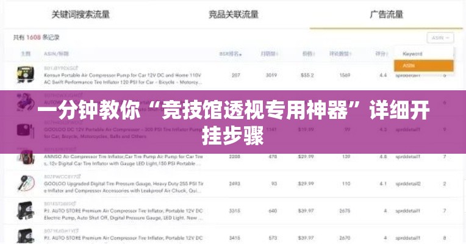The image size is (466, 244).
Task: Open external link icon for BSR 3415 product
Action: coord(77,231)
